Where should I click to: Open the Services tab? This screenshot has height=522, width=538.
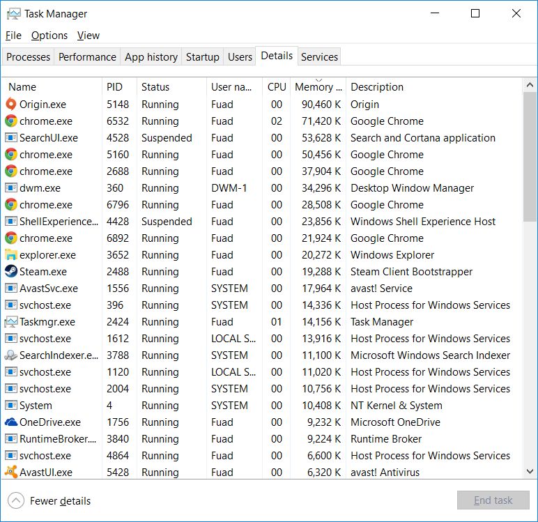coord(319,57)
